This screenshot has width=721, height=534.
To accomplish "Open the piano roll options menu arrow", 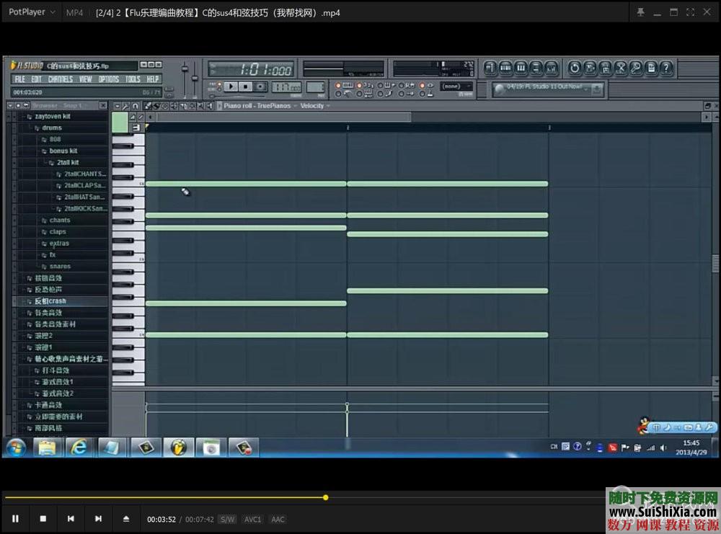I will (117, 106).
